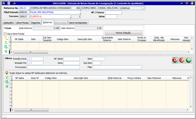Click the green up-arrow button in Filtros
Screen dimensions: 196x119
pos(189,60)
